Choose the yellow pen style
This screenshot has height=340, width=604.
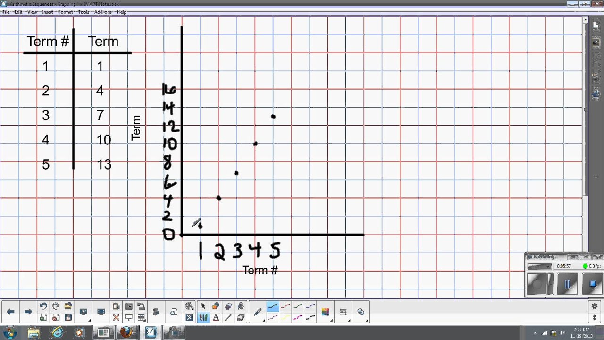click(285, 317)
